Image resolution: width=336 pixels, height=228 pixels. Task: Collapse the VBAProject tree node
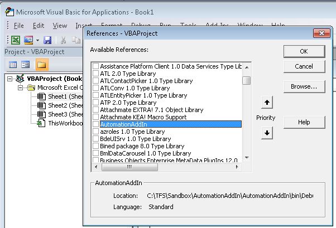9,79
